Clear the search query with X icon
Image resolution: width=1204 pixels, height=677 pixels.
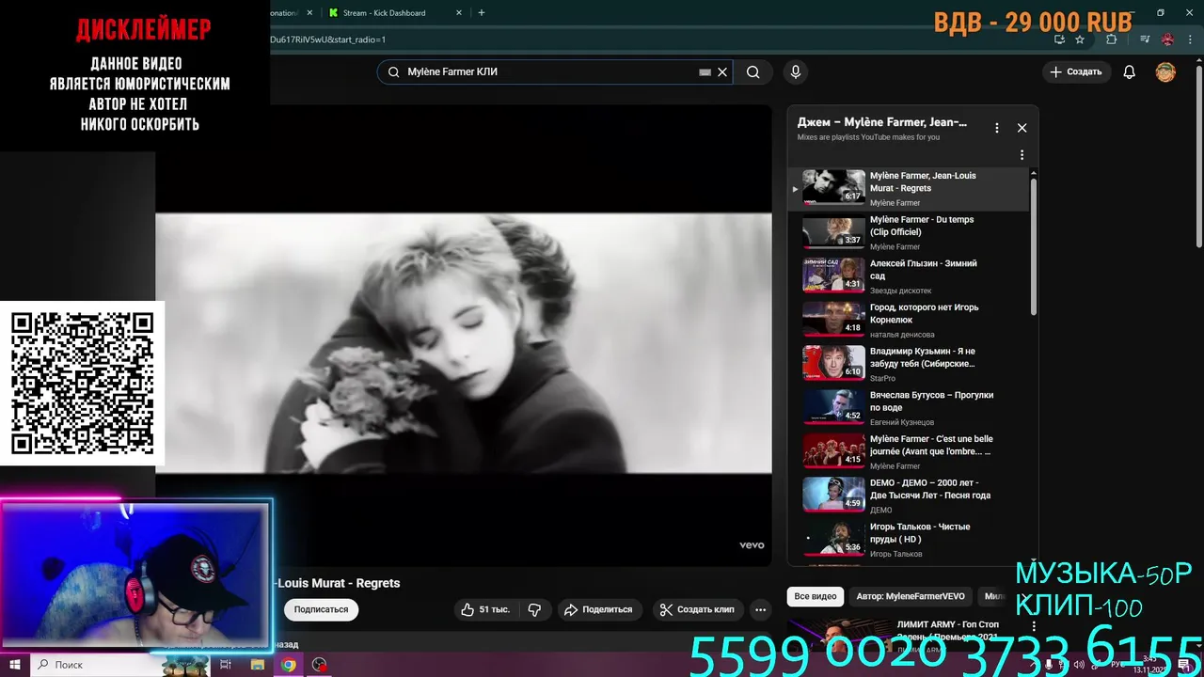(722, 72)
